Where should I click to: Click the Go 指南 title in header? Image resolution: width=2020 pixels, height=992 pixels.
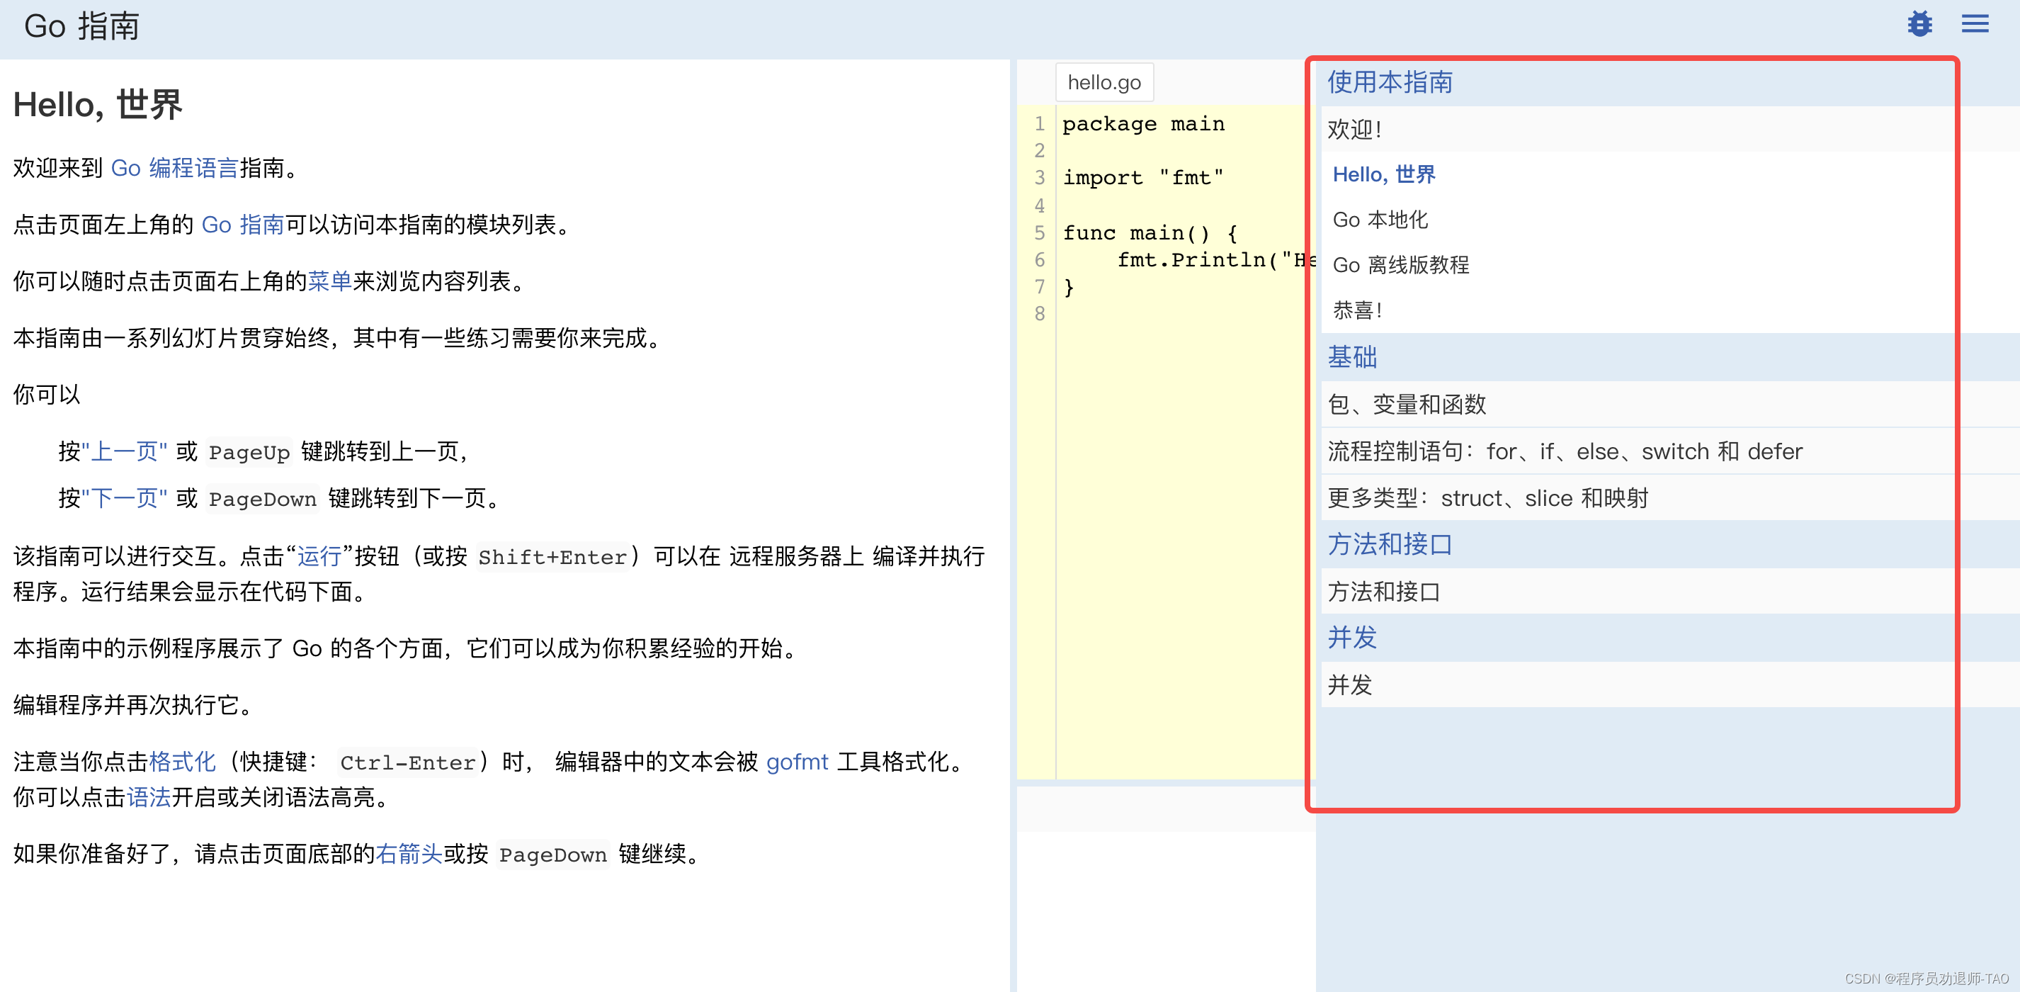(x=81, y=26)
